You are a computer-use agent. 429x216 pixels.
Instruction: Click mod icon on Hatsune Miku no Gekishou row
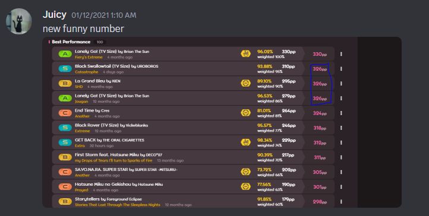coord(245,186)
